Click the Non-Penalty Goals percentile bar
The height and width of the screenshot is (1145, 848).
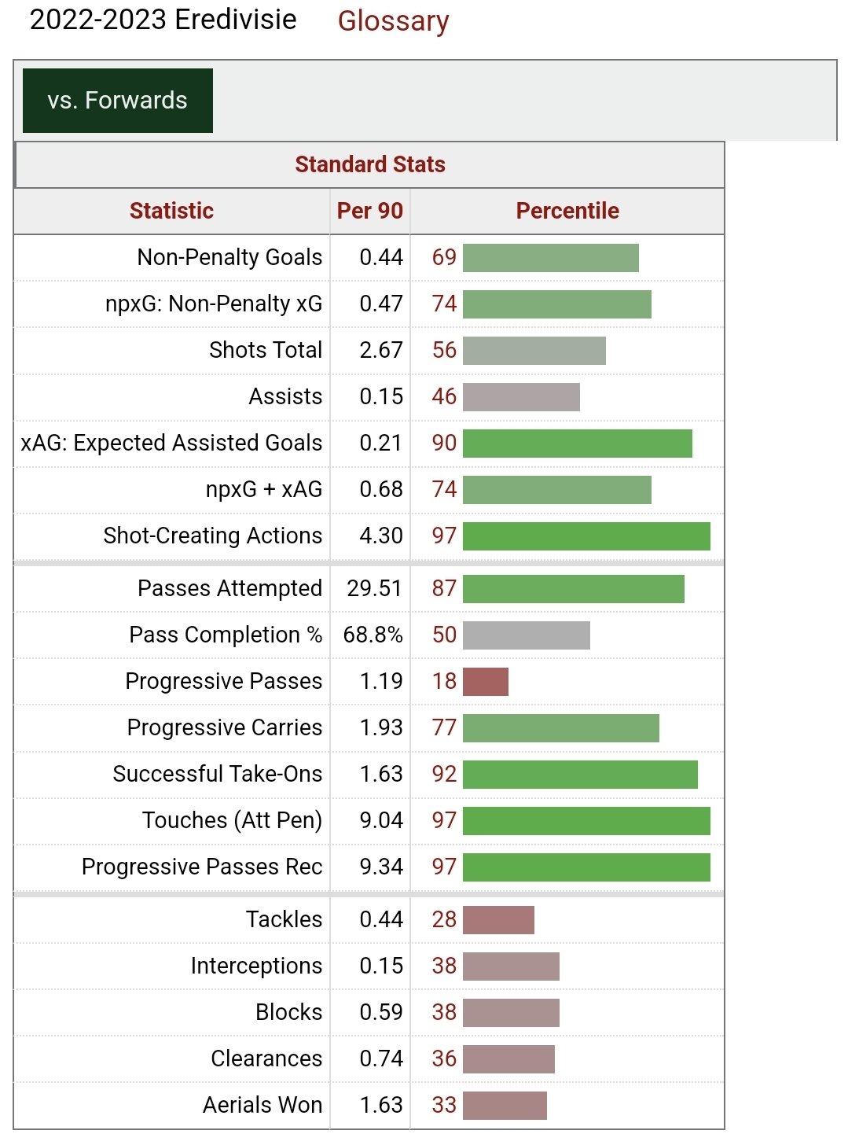tap(550, 258)
